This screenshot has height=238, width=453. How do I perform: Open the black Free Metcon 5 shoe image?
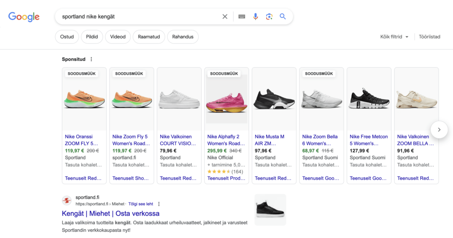369,99
